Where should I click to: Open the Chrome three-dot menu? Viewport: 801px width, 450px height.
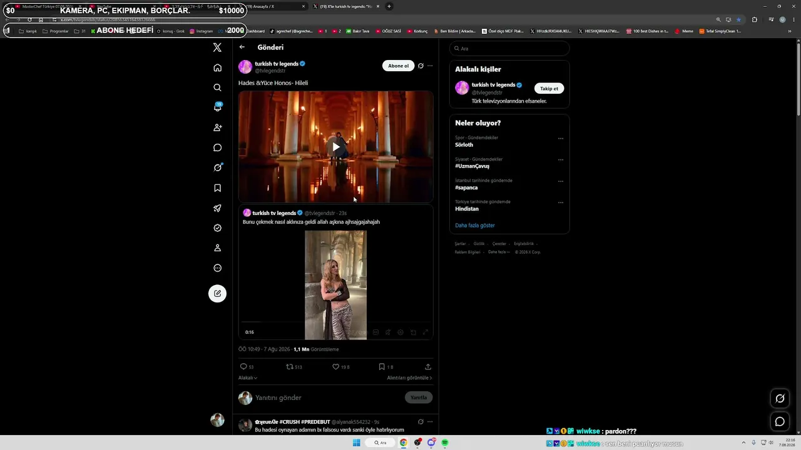(794, 19)
